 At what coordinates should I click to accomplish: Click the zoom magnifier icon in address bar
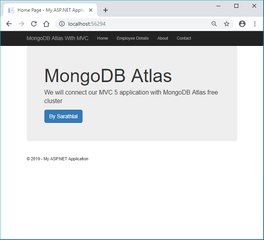click(214, 24)
